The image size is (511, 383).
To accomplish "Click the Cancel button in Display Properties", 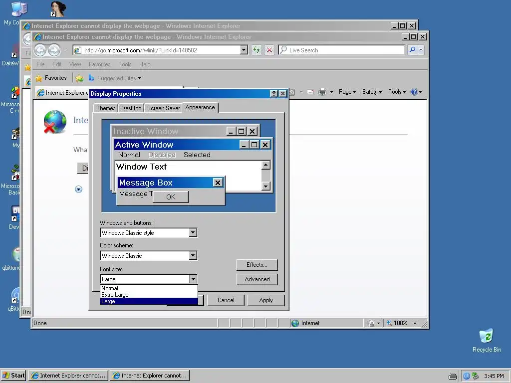I will (x=226, y=300).
